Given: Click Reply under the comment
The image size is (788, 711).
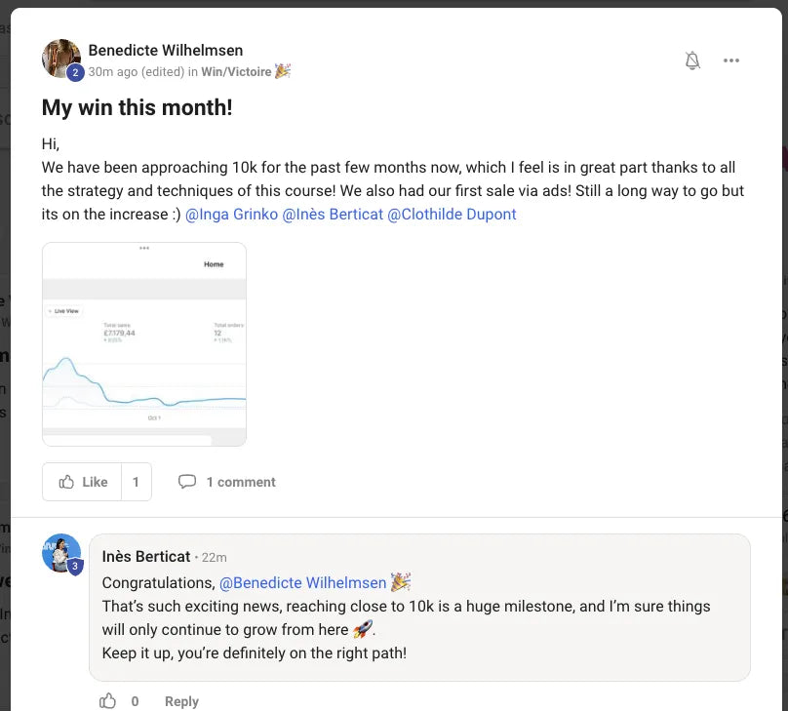Looking at the screenshot, I should tap(181, 701).
